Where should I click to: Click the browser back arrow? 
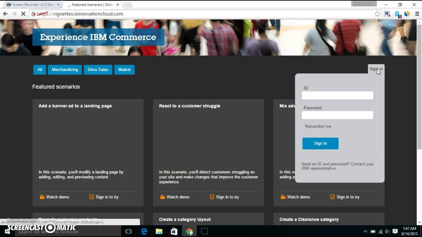pyautogui.click(x=5, y=14)
